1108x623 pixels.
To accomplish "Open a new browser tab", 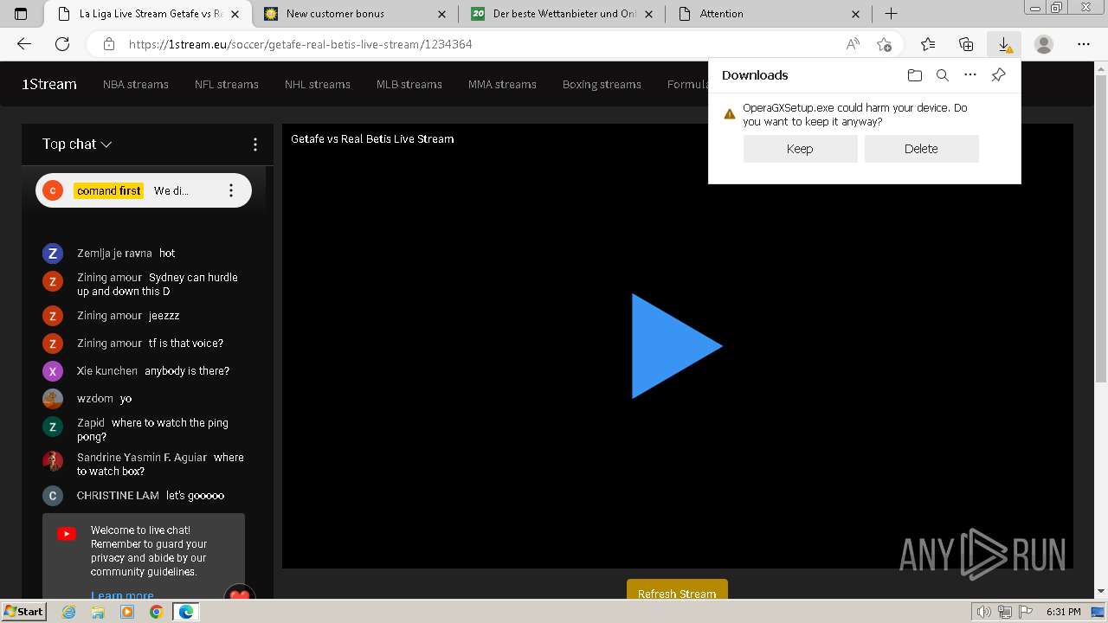I will tap(891, 14).
